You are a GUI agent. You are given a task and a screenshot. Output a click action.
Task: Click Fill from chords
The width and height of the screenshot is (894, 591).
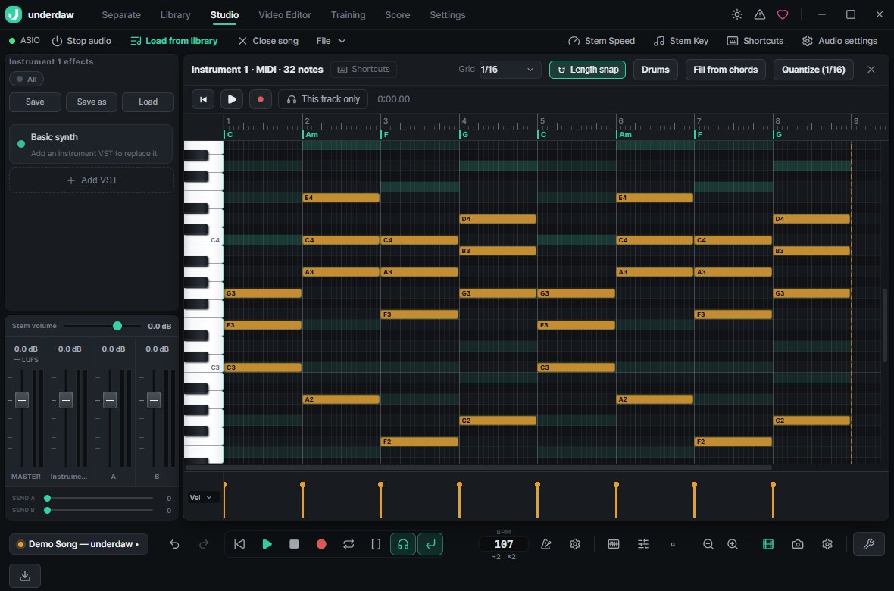click(x=725, y=70)
